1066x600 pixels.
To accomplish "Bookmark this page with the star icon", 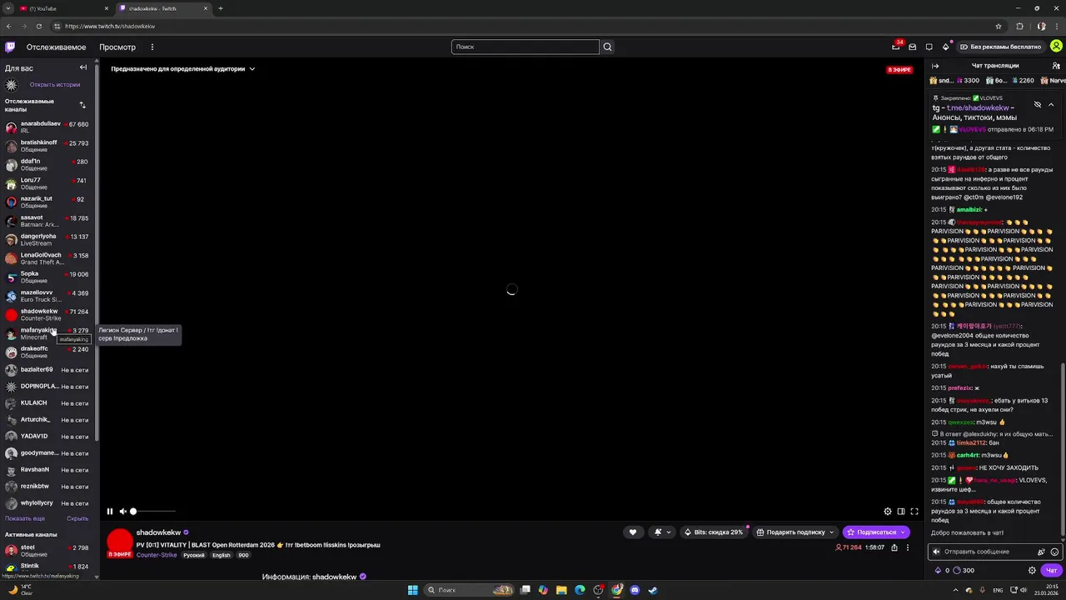I will pos(999,26).
